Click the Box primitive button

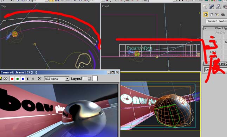(x=213, y=37)
